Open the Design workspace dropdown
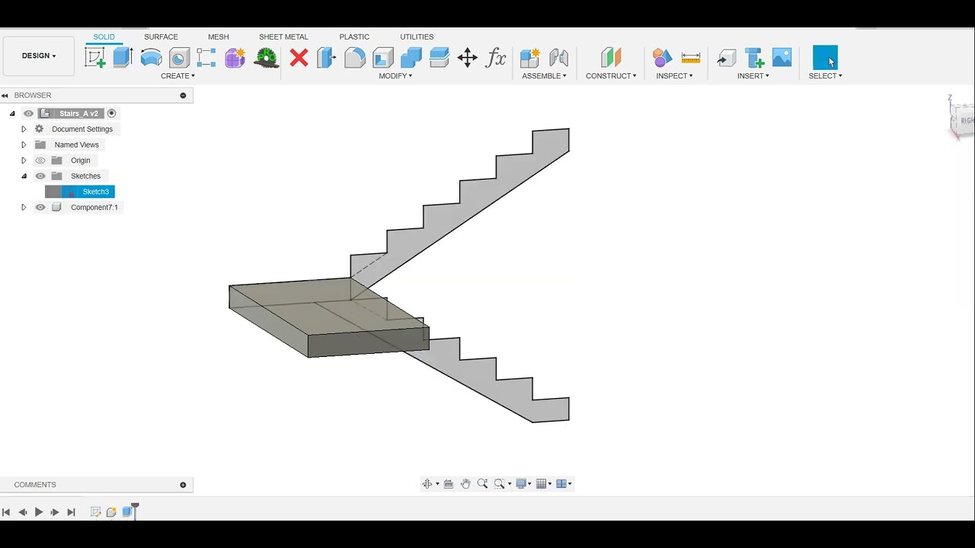This screenshot has width=975, height=548. click(39, 56)
